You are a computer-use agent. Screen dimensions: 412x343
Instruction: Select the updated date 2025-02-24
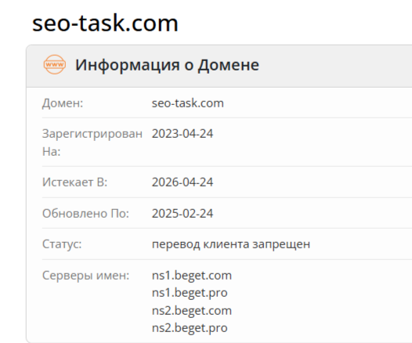(183, 213)
